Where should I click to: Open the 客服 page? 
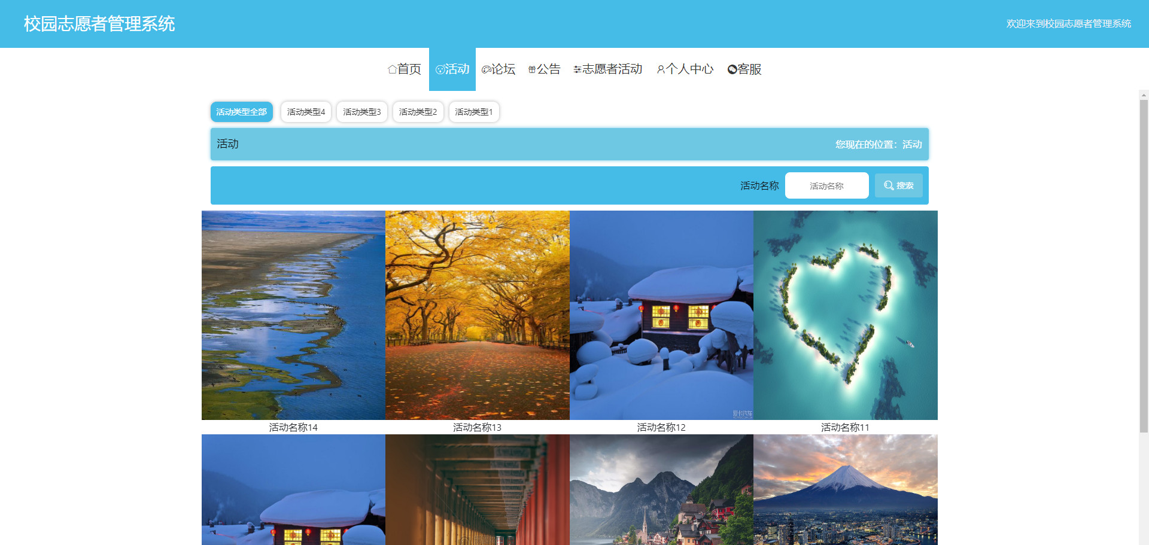[x=744, y=69]
